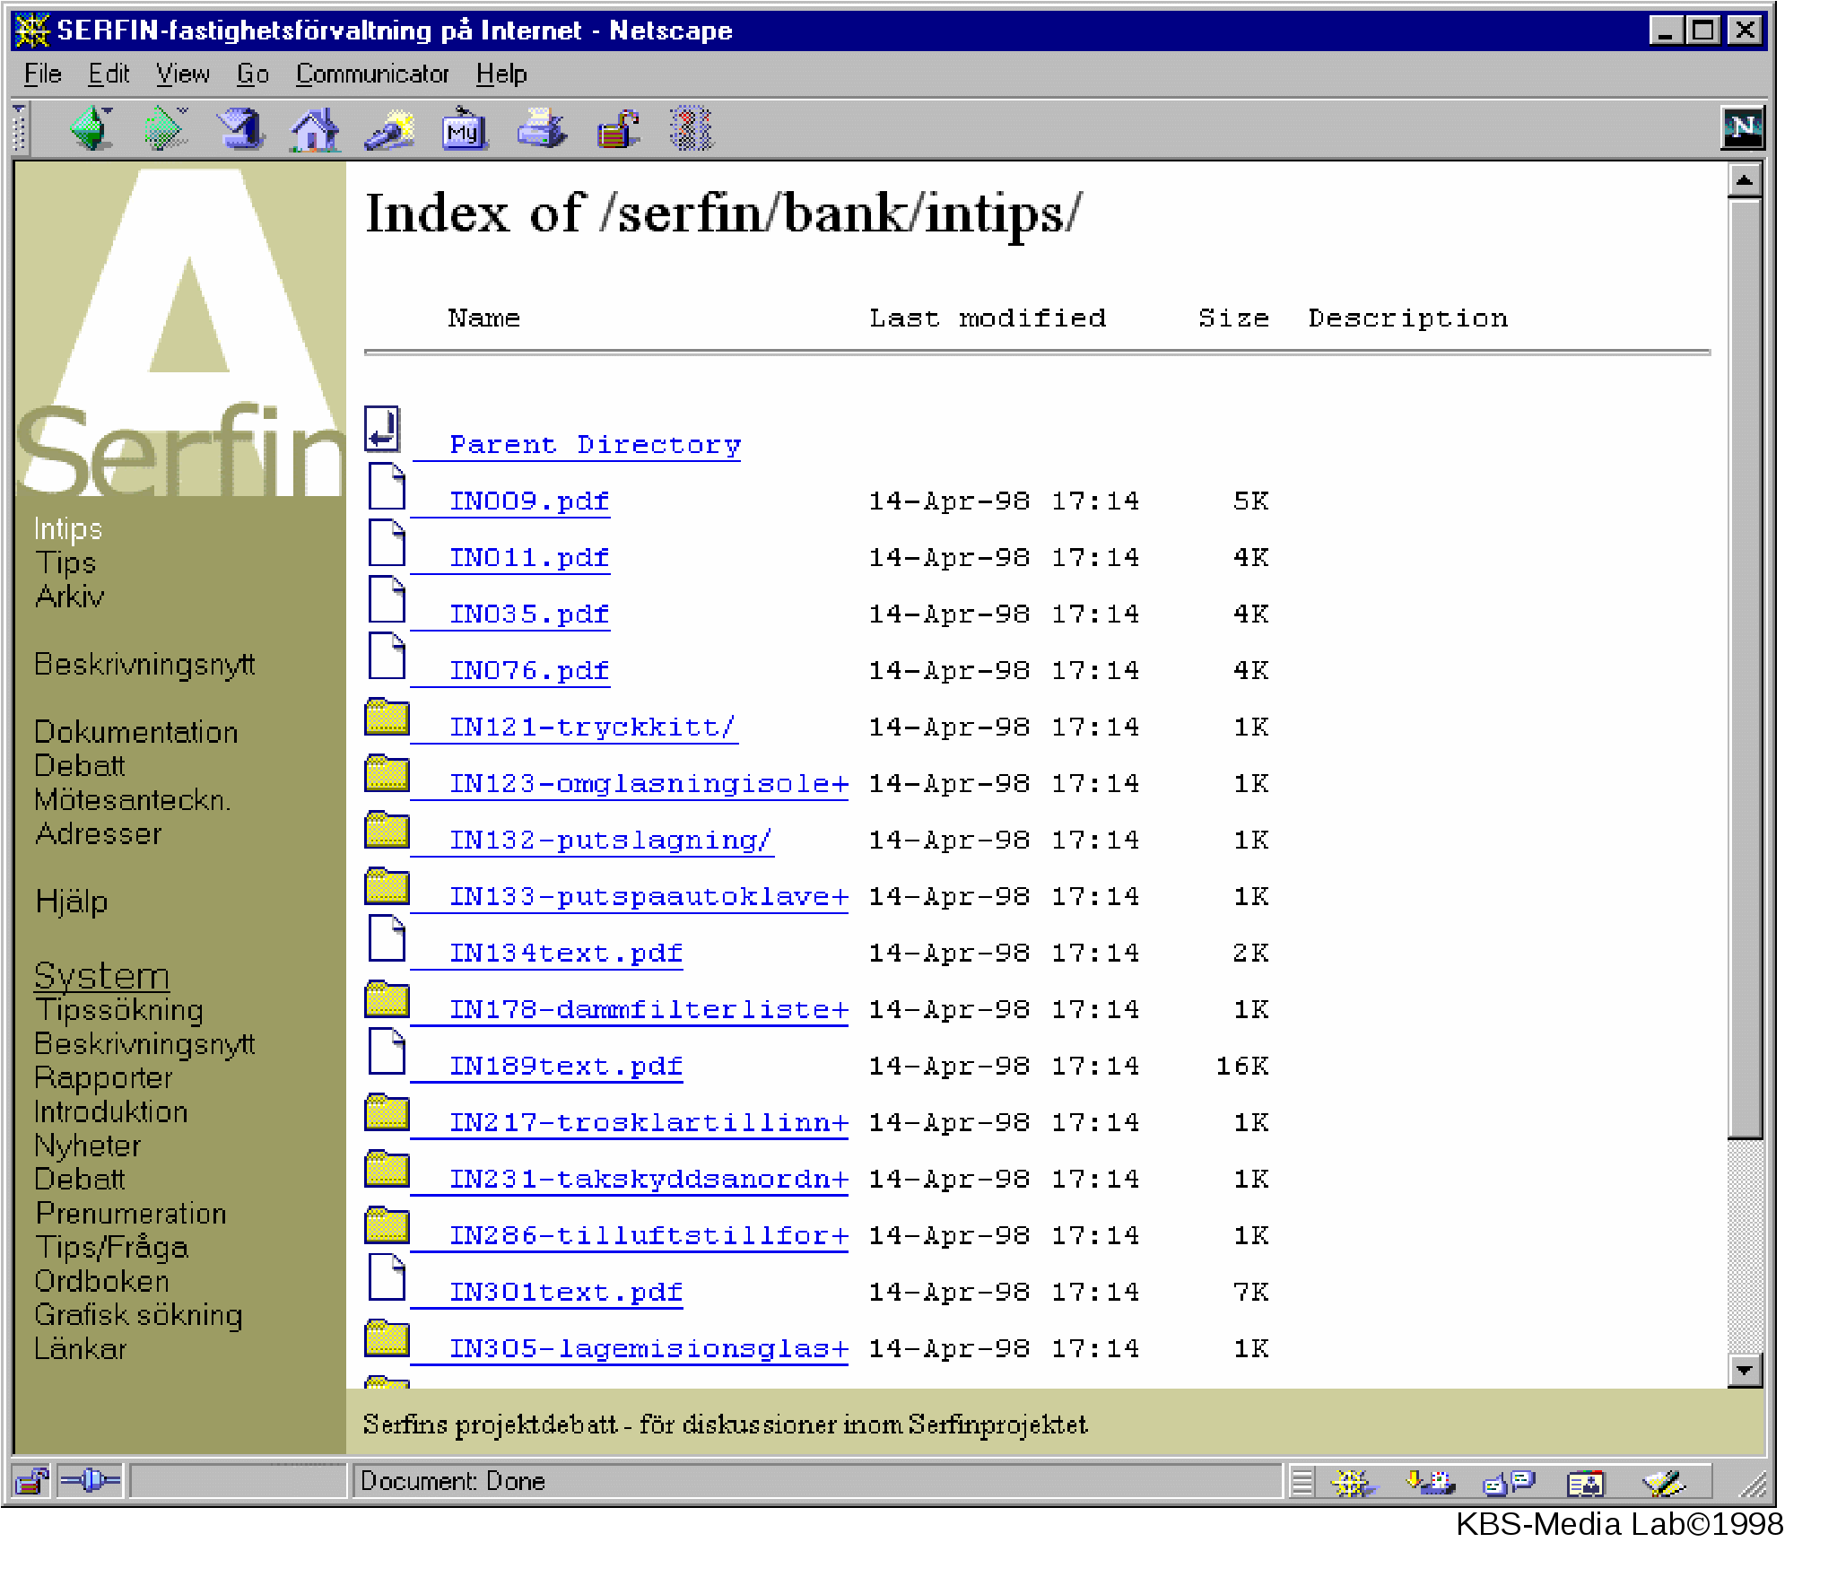This screenshot has height=1577, width=1837.
Task: Click the Back navigation arrow icon
Action: 91,128
